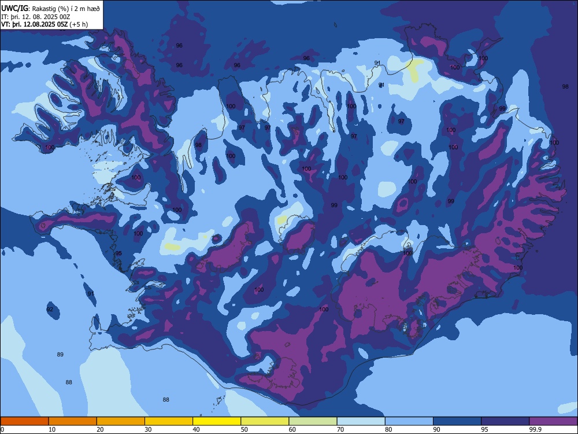
Task: Click the light blue 70–80 legend swatch
Action: [361, 421]
